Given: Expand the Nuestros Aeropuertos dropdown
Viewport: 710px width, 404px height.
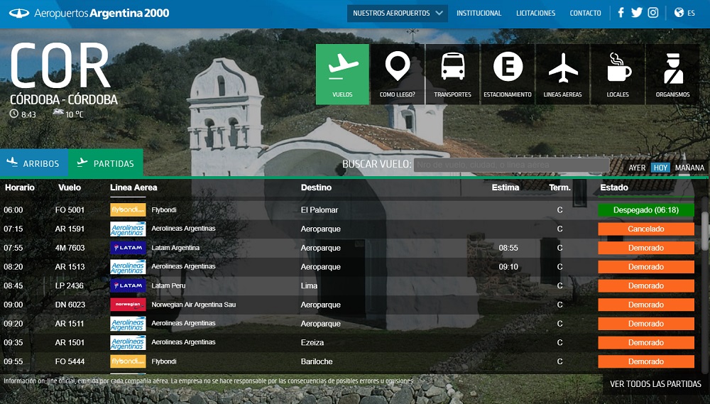Looking at the screenshot, I should tap(398, 13).
